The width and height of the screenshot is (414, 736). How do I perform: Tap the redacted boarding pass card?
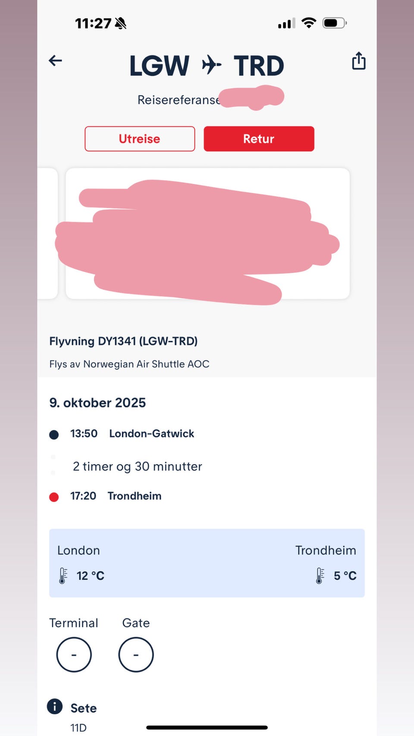[x=207, y=234]
